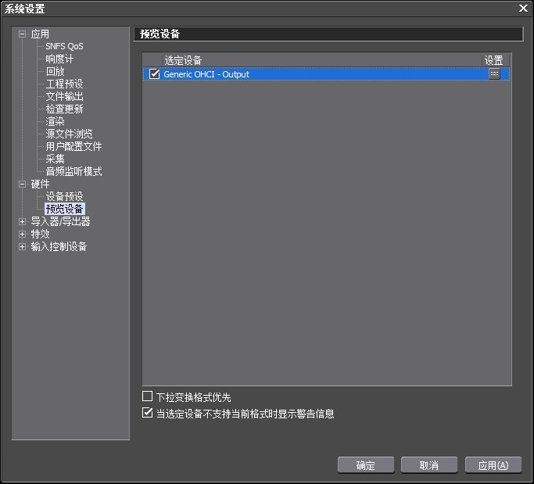Collapse the 应用 tree node
The width and height of the screenshot is (534, 484).
pyautogui.click(x=22, y=34)
